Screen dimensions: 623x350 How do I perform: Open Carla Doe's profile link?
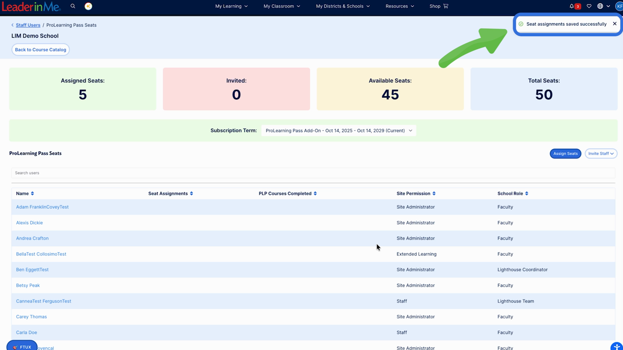[x=26, y=332]
